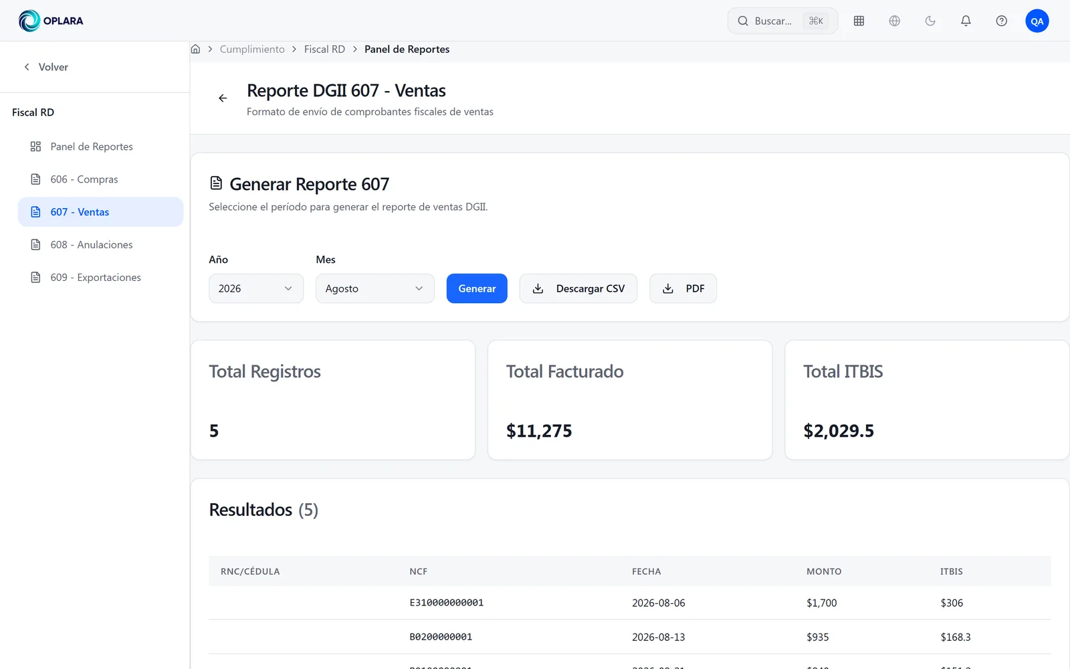Click the 606 - Compras document icon
1070x669 pixels.
click(x=35, y=179)
